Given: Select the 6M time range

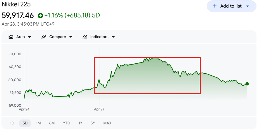Looking at the screenshot, I should pos(52,123).
